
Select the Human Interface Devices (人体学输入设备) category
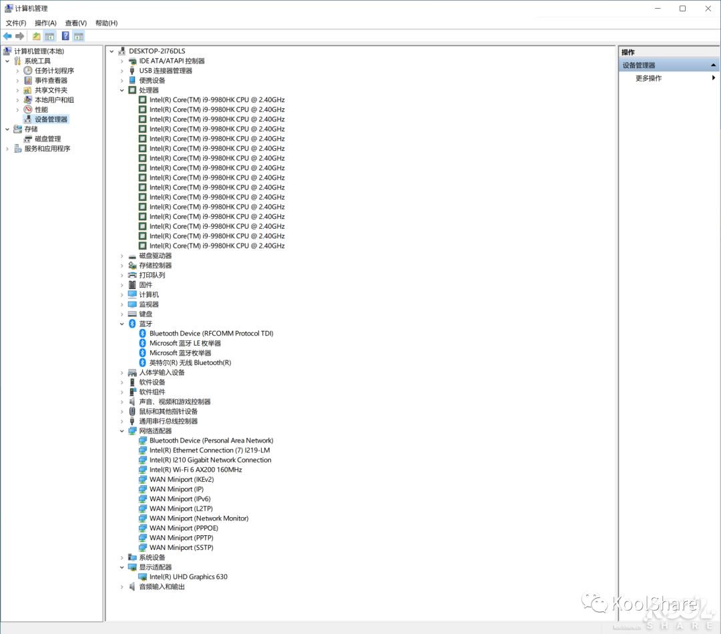162,372
